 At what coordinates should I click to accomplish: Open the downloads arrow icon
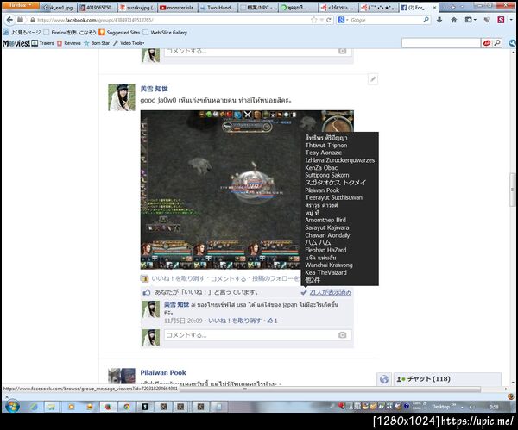tap(439, 20)
